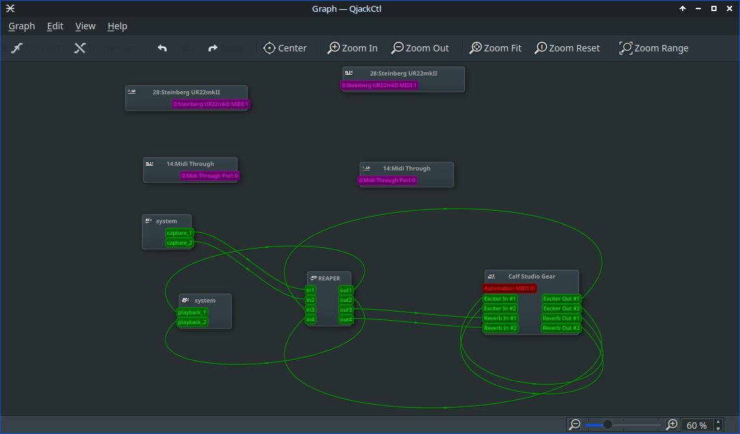Select the REAPER out1 port
Image resolution: width=740 pixels, height=434 pixels.
click(345, 290)
